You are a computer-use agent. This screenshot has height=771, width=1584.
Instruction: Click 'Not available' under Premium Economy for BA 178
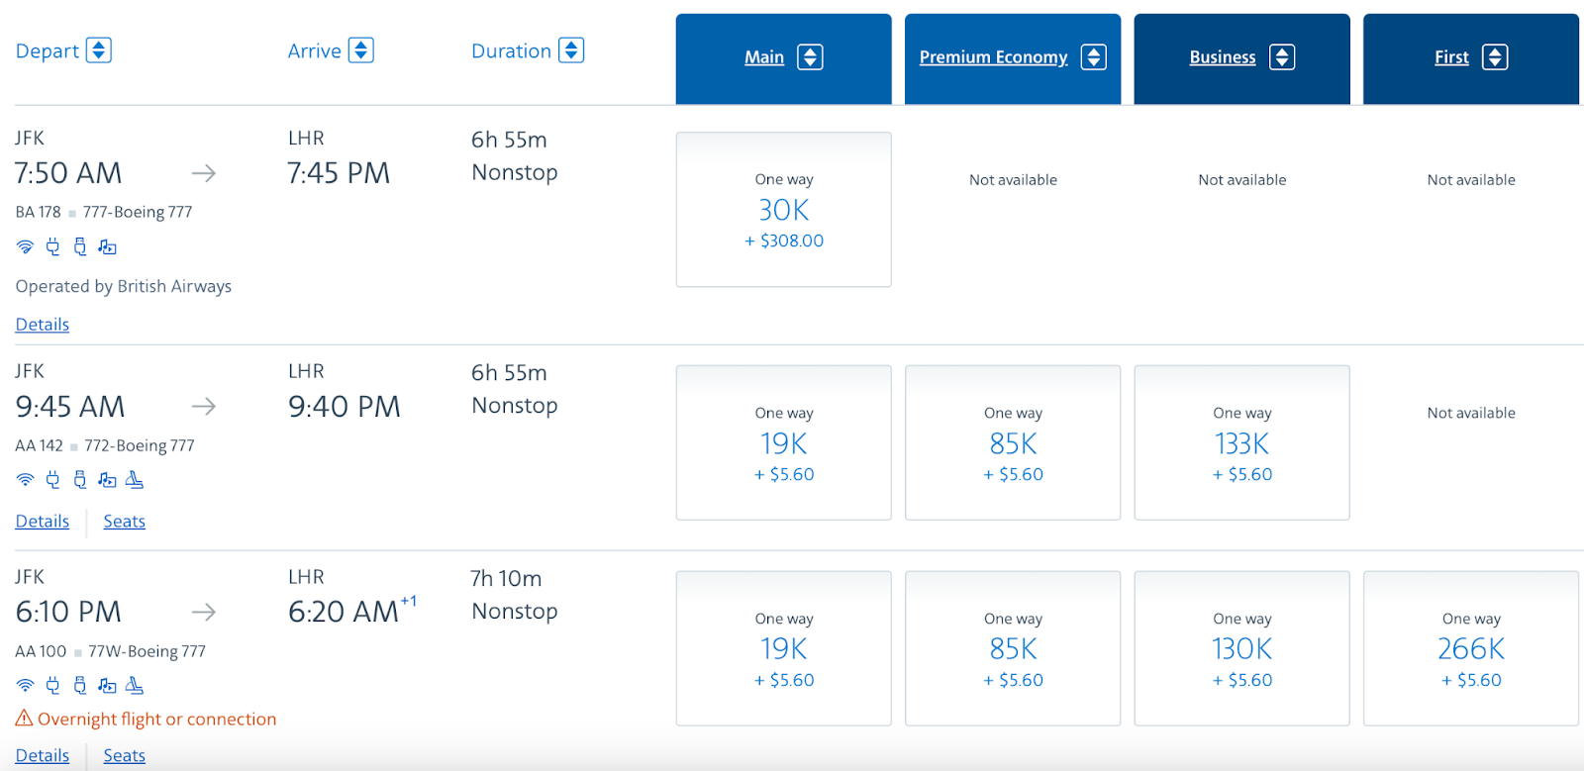[x=1013, y=179]
